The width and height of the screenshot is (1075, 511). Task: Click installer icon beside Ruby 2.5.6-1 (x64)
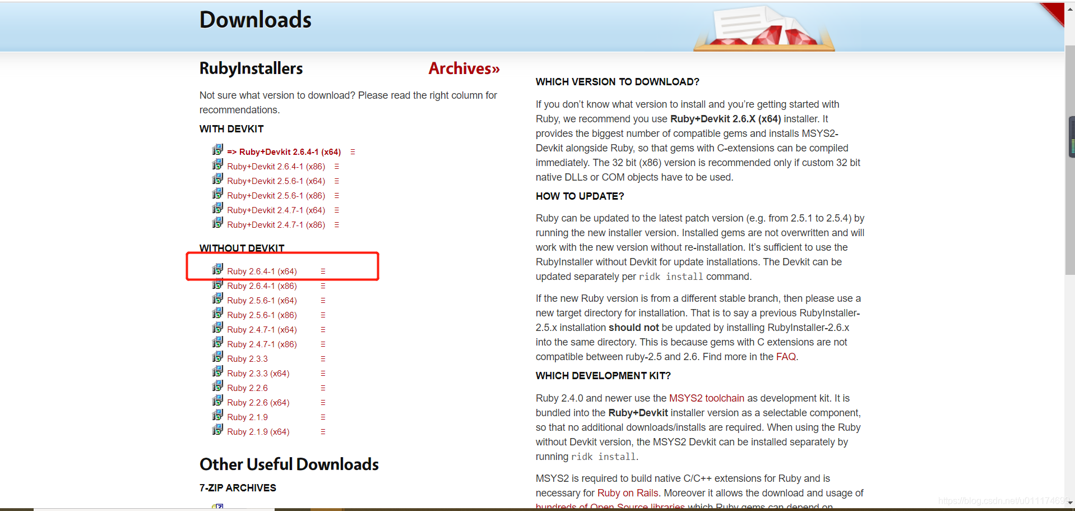coord(217,298)
